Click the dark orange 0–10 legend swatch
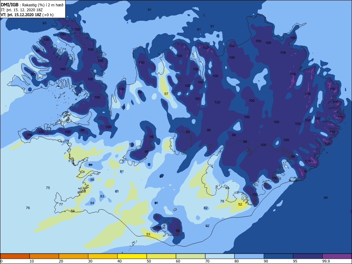The image size is (352, 264). 15,256
